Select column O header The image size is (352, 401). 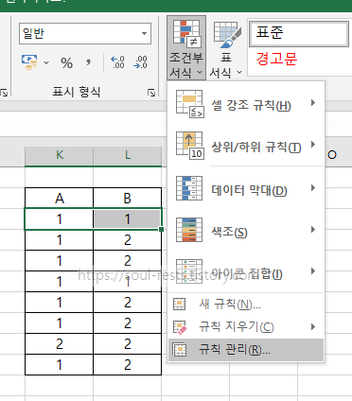(x=332, y=155)
